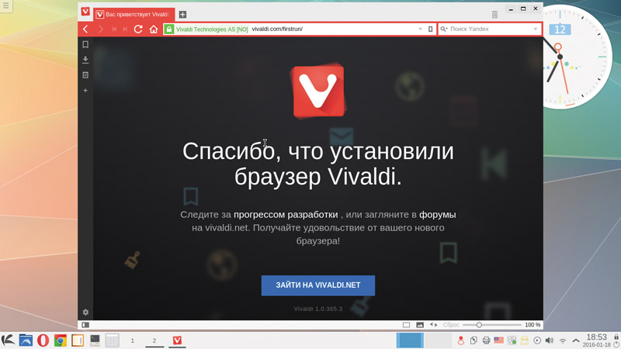Add a web panel with plus
The image size is (621, 349).
click(85, 91)
